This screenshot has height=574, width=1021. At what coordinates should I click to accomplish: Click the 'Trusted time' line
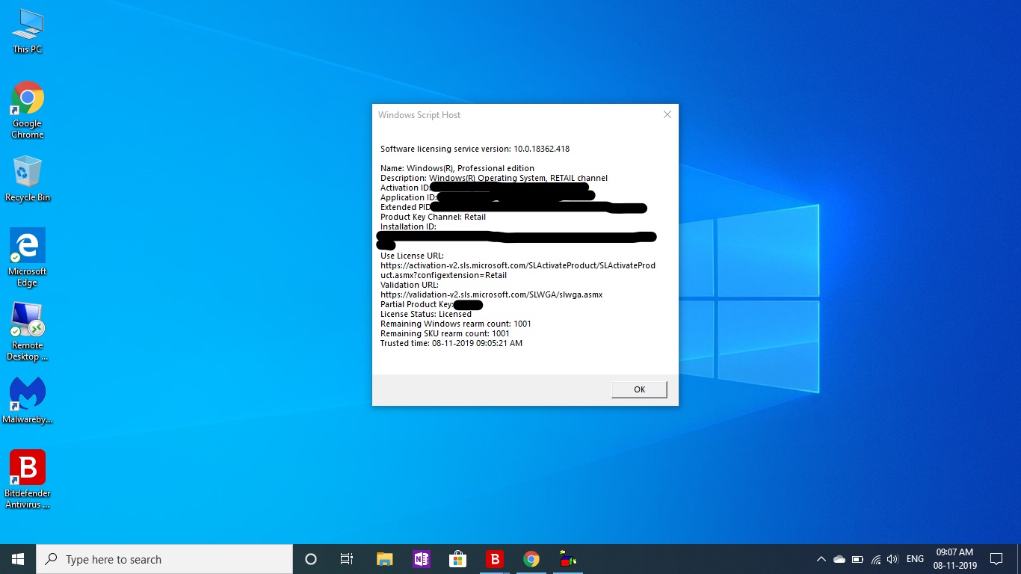tap(451, 343)
